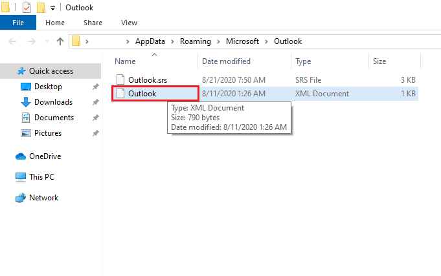Expand the chevron before AppData breadcrumb
This screenshot has width=441, height=276.
[128, 41]
